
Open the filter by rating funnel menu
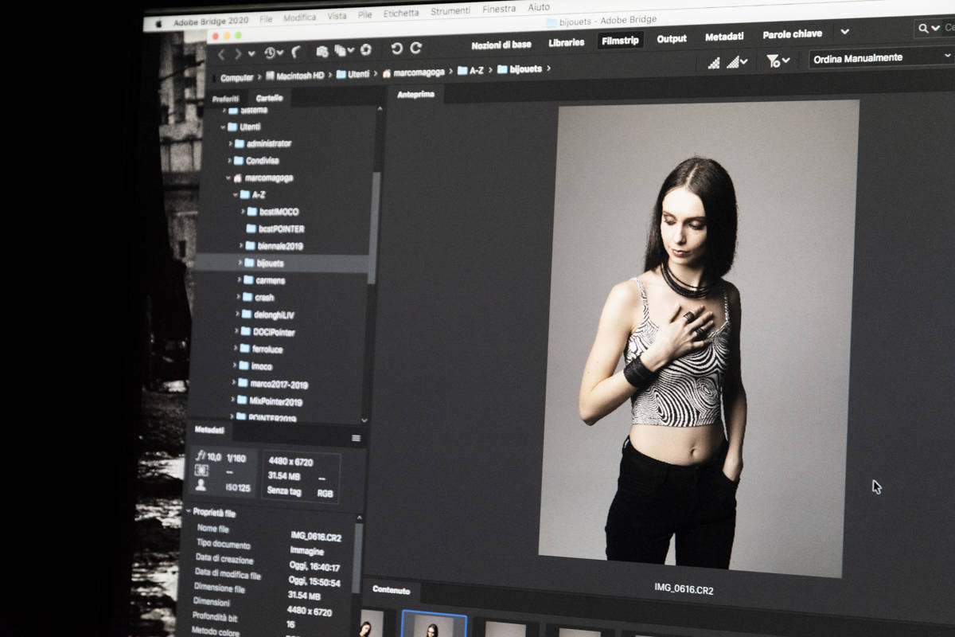pyautogui.click(x=778, y=61)
